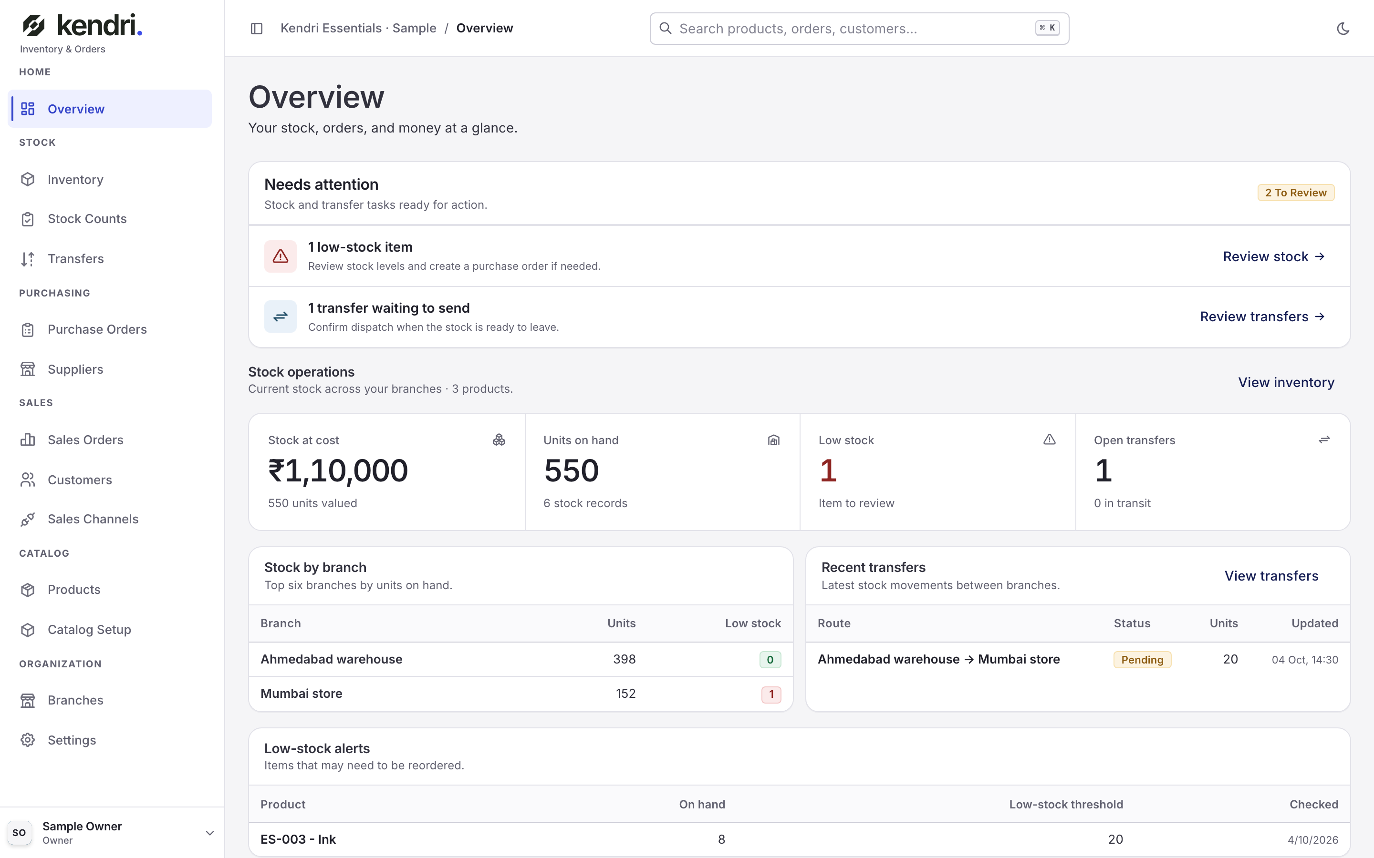This screenshot has height=858, width=1374.
Task: Go to Purchase Orders in sidebar
Action: tap(110, 329)
